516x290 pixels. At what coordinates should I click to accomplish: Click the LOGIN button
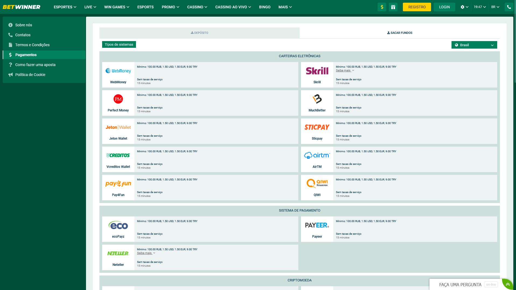pos(445,7)
